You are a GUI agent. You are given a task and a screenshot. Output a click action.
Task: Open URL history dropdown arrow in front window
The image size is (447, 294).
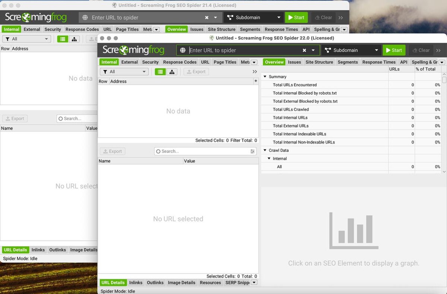[x=313, y=50]
